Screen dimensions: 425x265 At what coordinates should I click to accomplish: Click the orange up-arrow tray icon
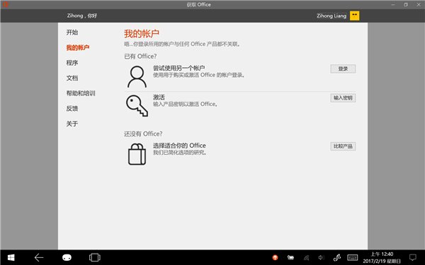(275, 258)
